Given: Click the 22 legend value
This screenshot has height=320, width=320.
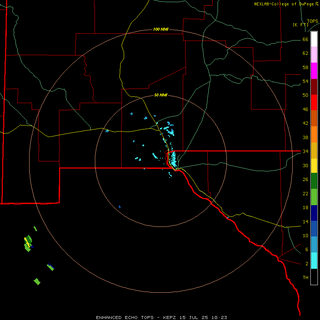Looking at the screenshot, I should 305,193.
